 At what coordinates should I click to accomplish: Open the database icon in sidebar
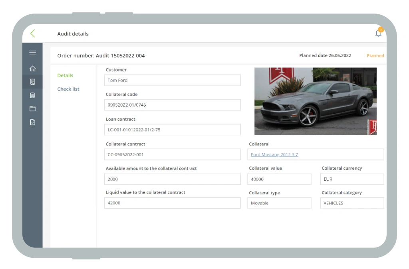tap(33, 95)
